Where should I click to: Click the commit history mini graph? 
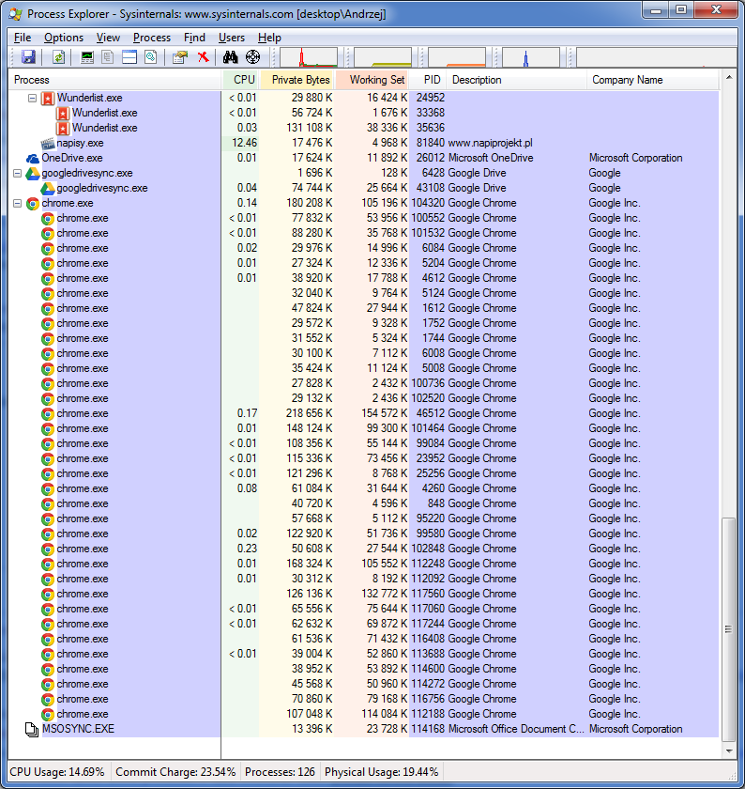click(383, 57)
